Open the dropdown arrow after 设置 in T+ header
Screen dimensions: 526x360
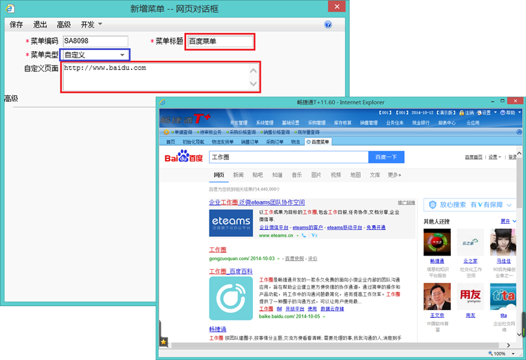point(495,112)
